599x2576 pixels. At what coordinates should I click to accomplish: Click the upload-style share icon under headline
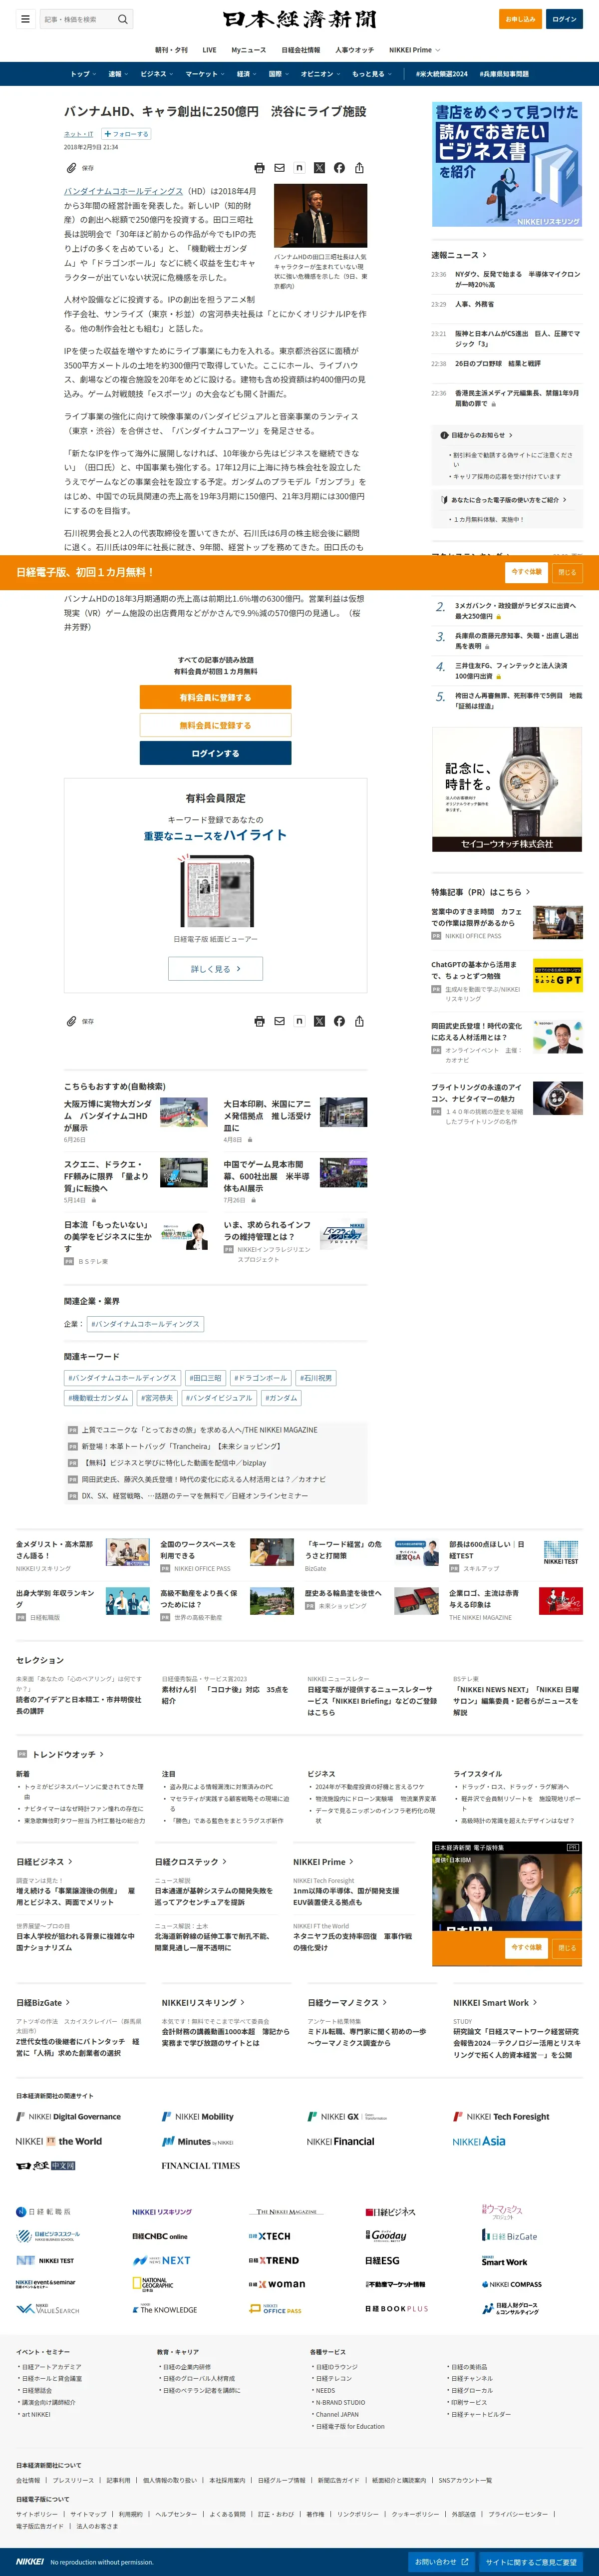[359, 168]
